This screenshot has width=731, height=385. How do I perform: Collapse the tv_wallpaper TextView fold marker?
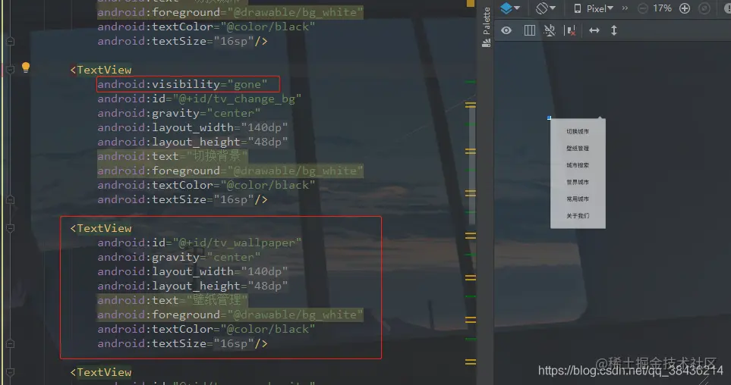[11, 228]
